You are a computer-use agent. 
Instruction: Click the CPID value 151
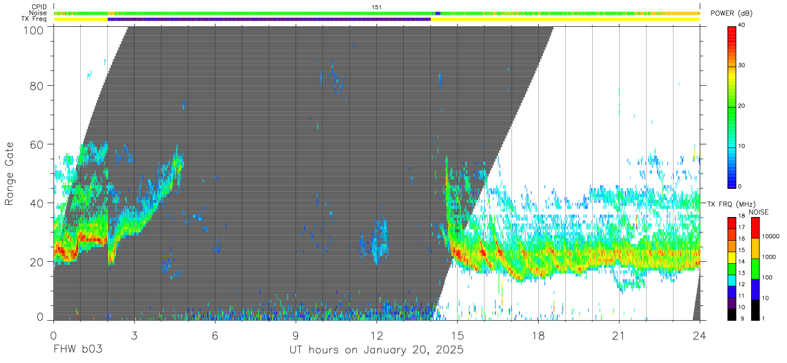point(377,7)
